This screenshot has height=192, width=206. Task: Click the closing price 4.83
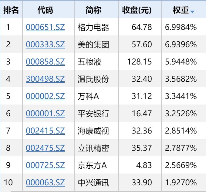click(x=144, y=165)
